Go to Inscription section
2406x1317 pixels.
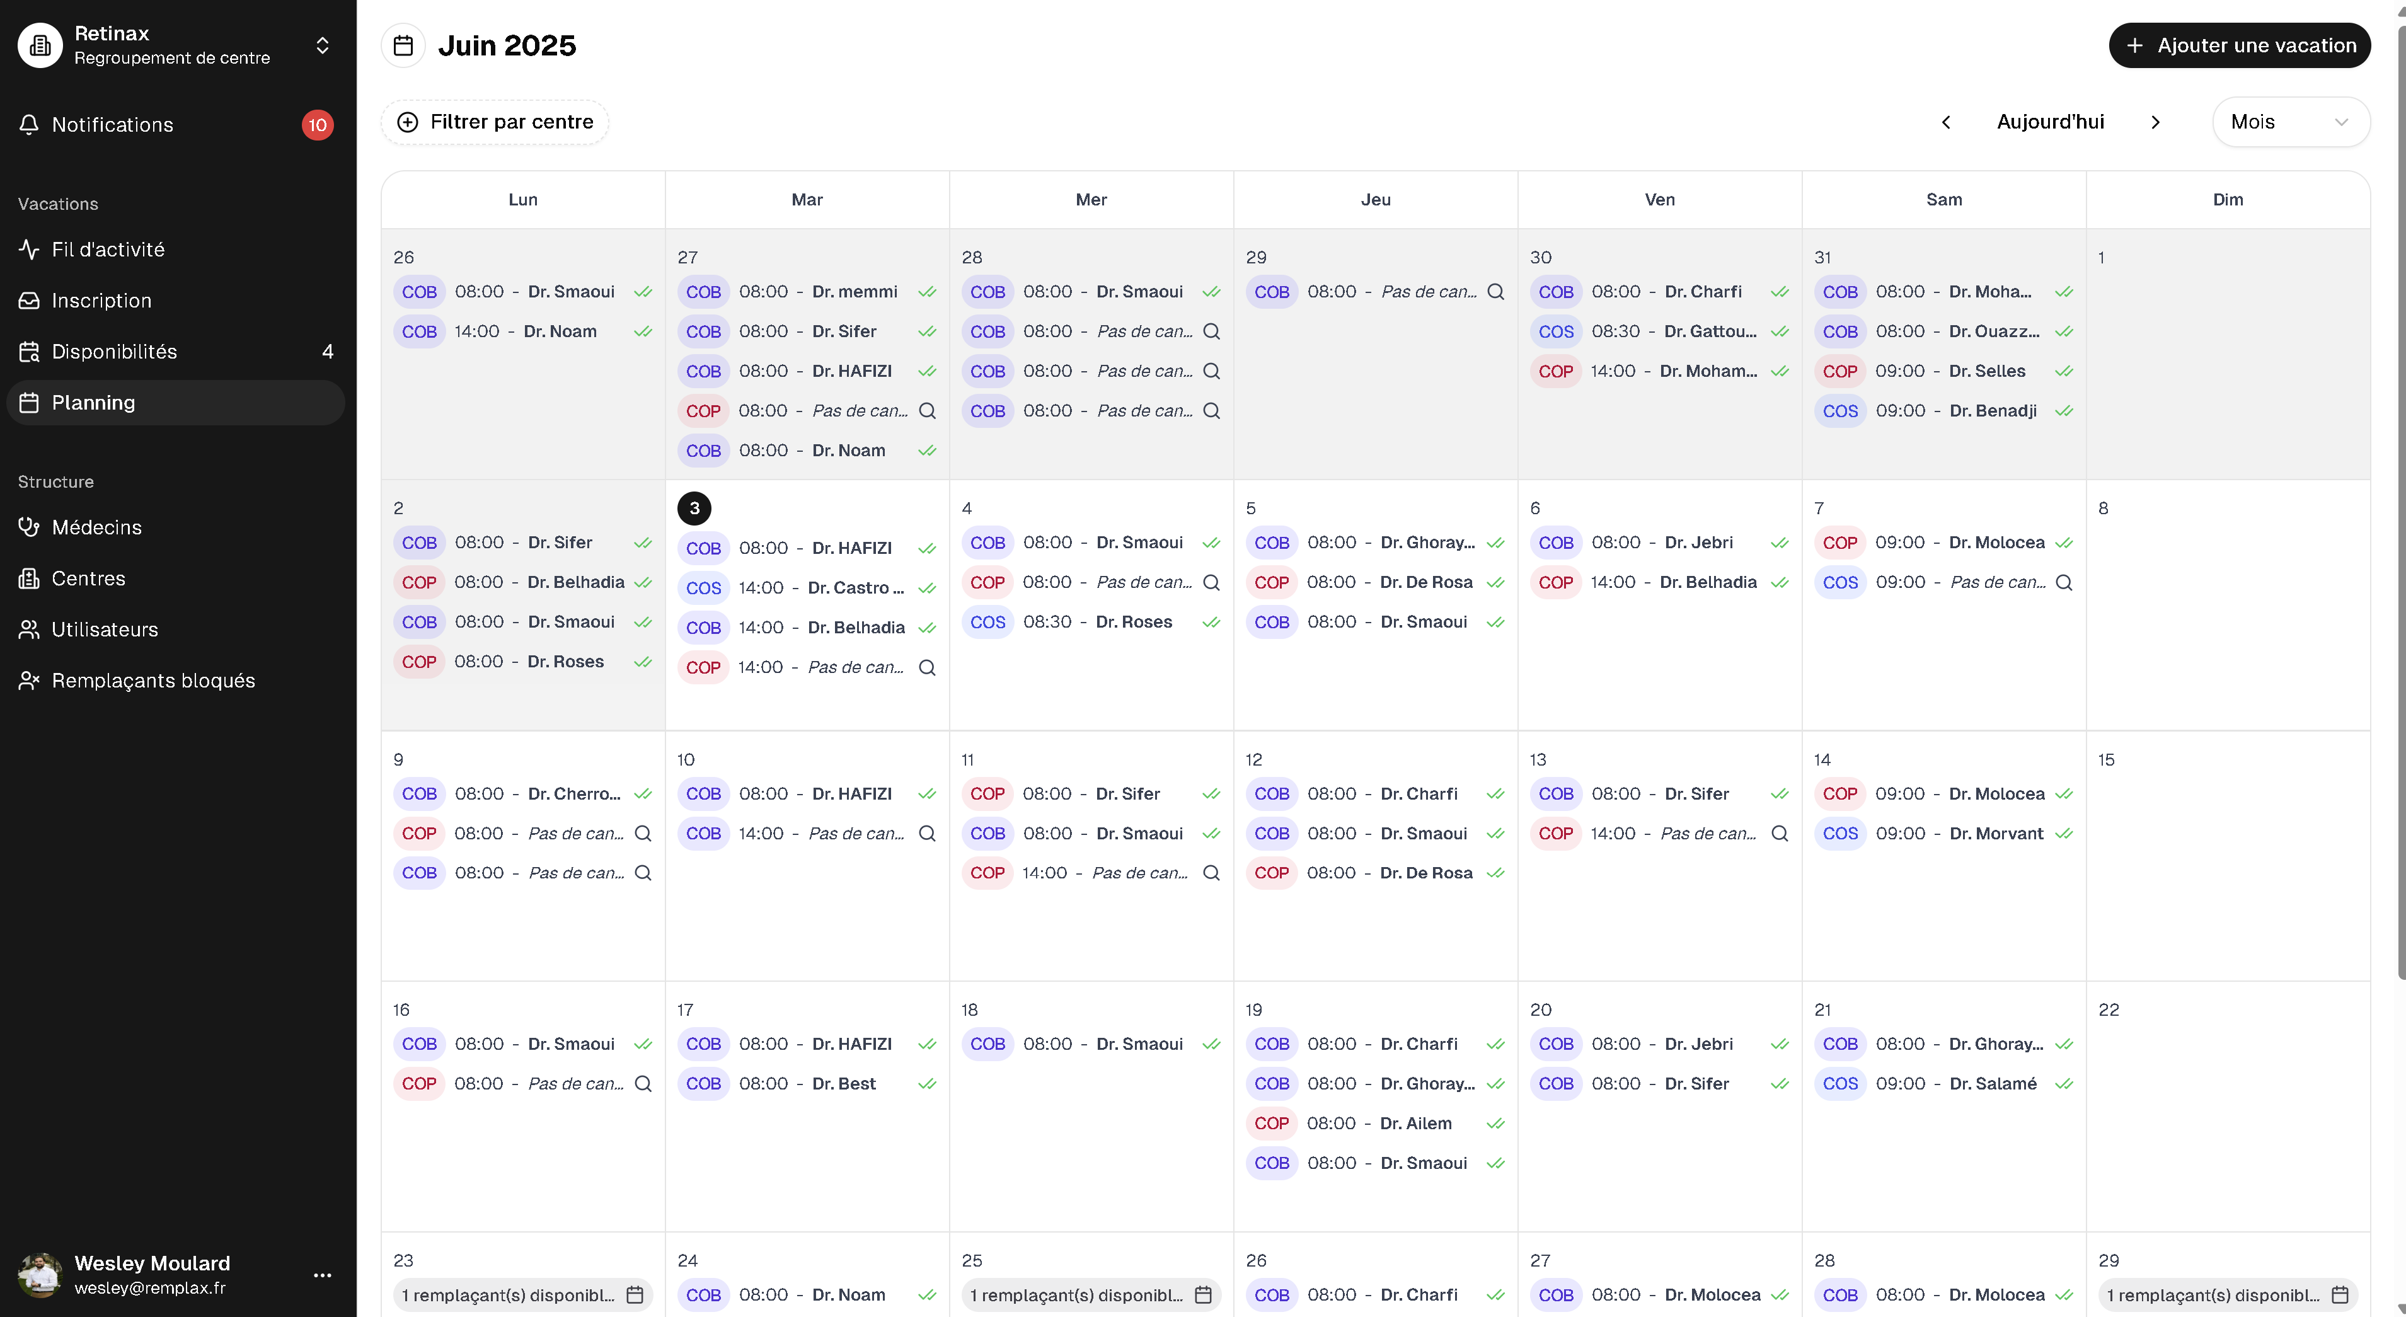tap(176, 301)
